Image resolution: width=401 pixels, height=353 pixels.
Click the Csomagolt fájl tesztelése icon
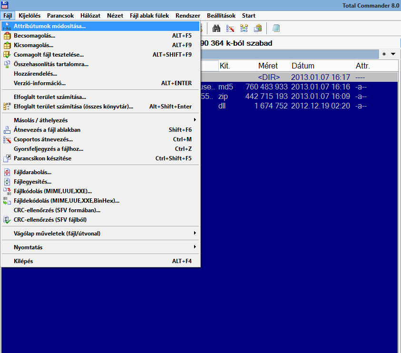click(7, 55)
